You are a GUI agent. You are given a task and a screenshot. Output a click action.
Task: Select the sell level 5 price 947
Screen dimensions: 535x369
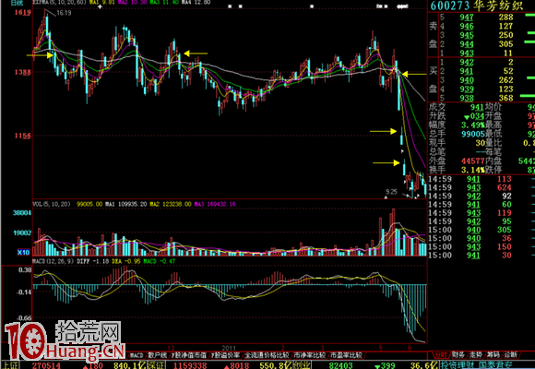pos(467,18)
